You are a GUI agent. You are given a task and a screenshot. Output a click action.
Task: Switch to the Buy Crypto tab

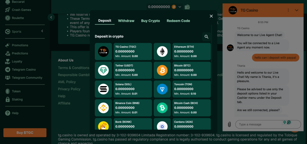tap(151, 21)
